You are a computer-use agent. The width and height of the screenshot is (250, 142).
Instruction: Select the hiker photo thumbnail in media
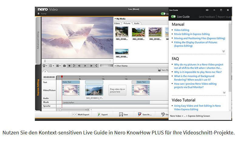tap(122, 32)
